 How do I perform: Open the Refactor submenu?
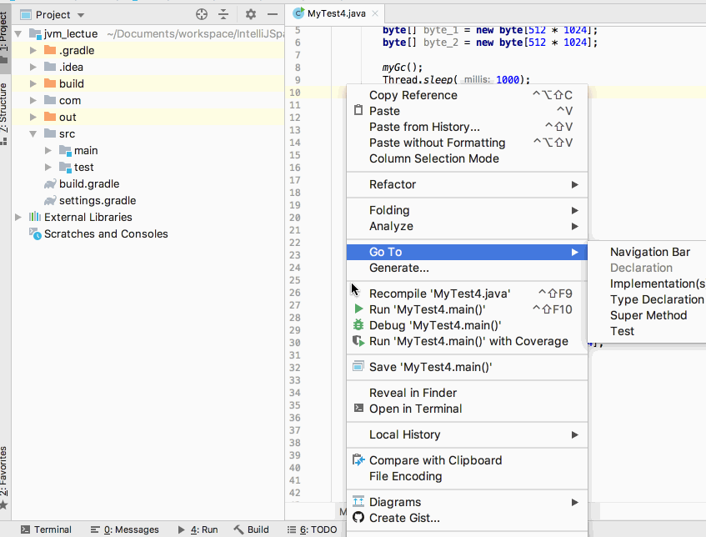click(467, 184)
